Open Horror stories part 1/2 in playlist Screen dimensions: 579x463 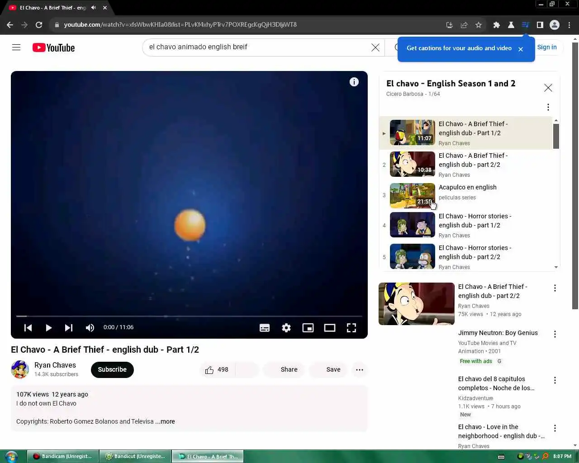(x=465, y=225)
